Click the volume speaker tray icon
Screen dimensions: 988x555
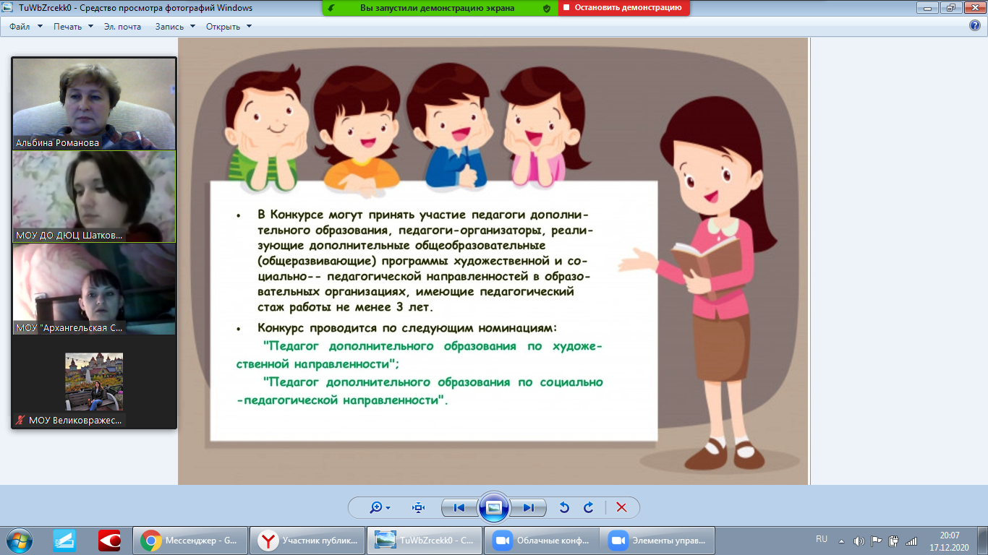[x=859, y=541]
